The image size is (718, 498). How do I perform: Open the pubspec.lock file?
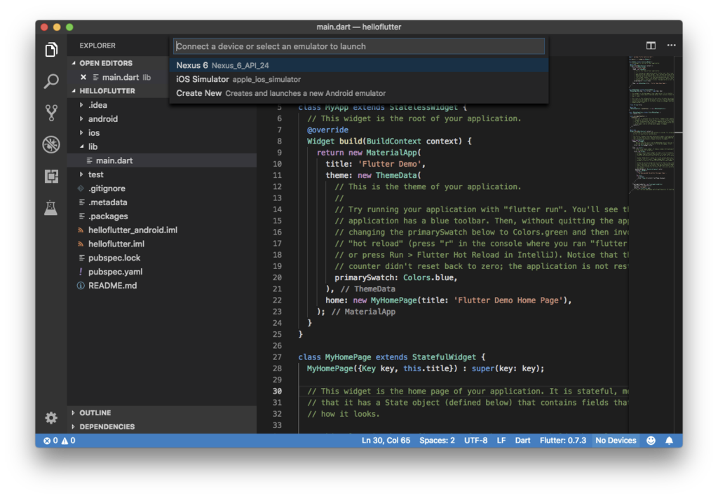coord(162,258)
